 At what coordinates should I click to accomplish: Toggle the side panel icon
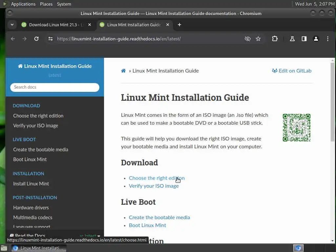click(x=304, y=39)
